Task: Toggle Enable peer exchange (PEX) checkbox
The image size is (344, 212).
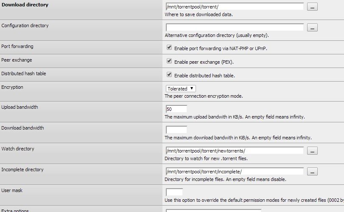Action: coord(169,61)
